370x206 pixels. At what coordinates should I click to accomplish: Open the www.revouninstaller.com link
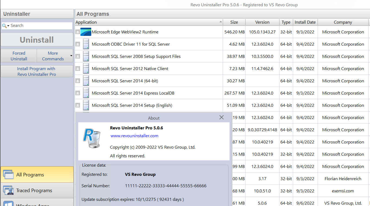click(134, 136)
